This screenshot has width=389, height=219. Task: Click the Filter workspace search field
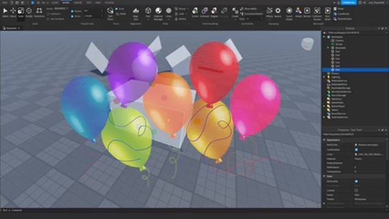(x=355, y=32)
